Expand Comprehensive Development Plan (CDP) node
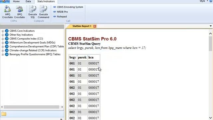This screenshot has height=120, width=213. coord(3,47)
